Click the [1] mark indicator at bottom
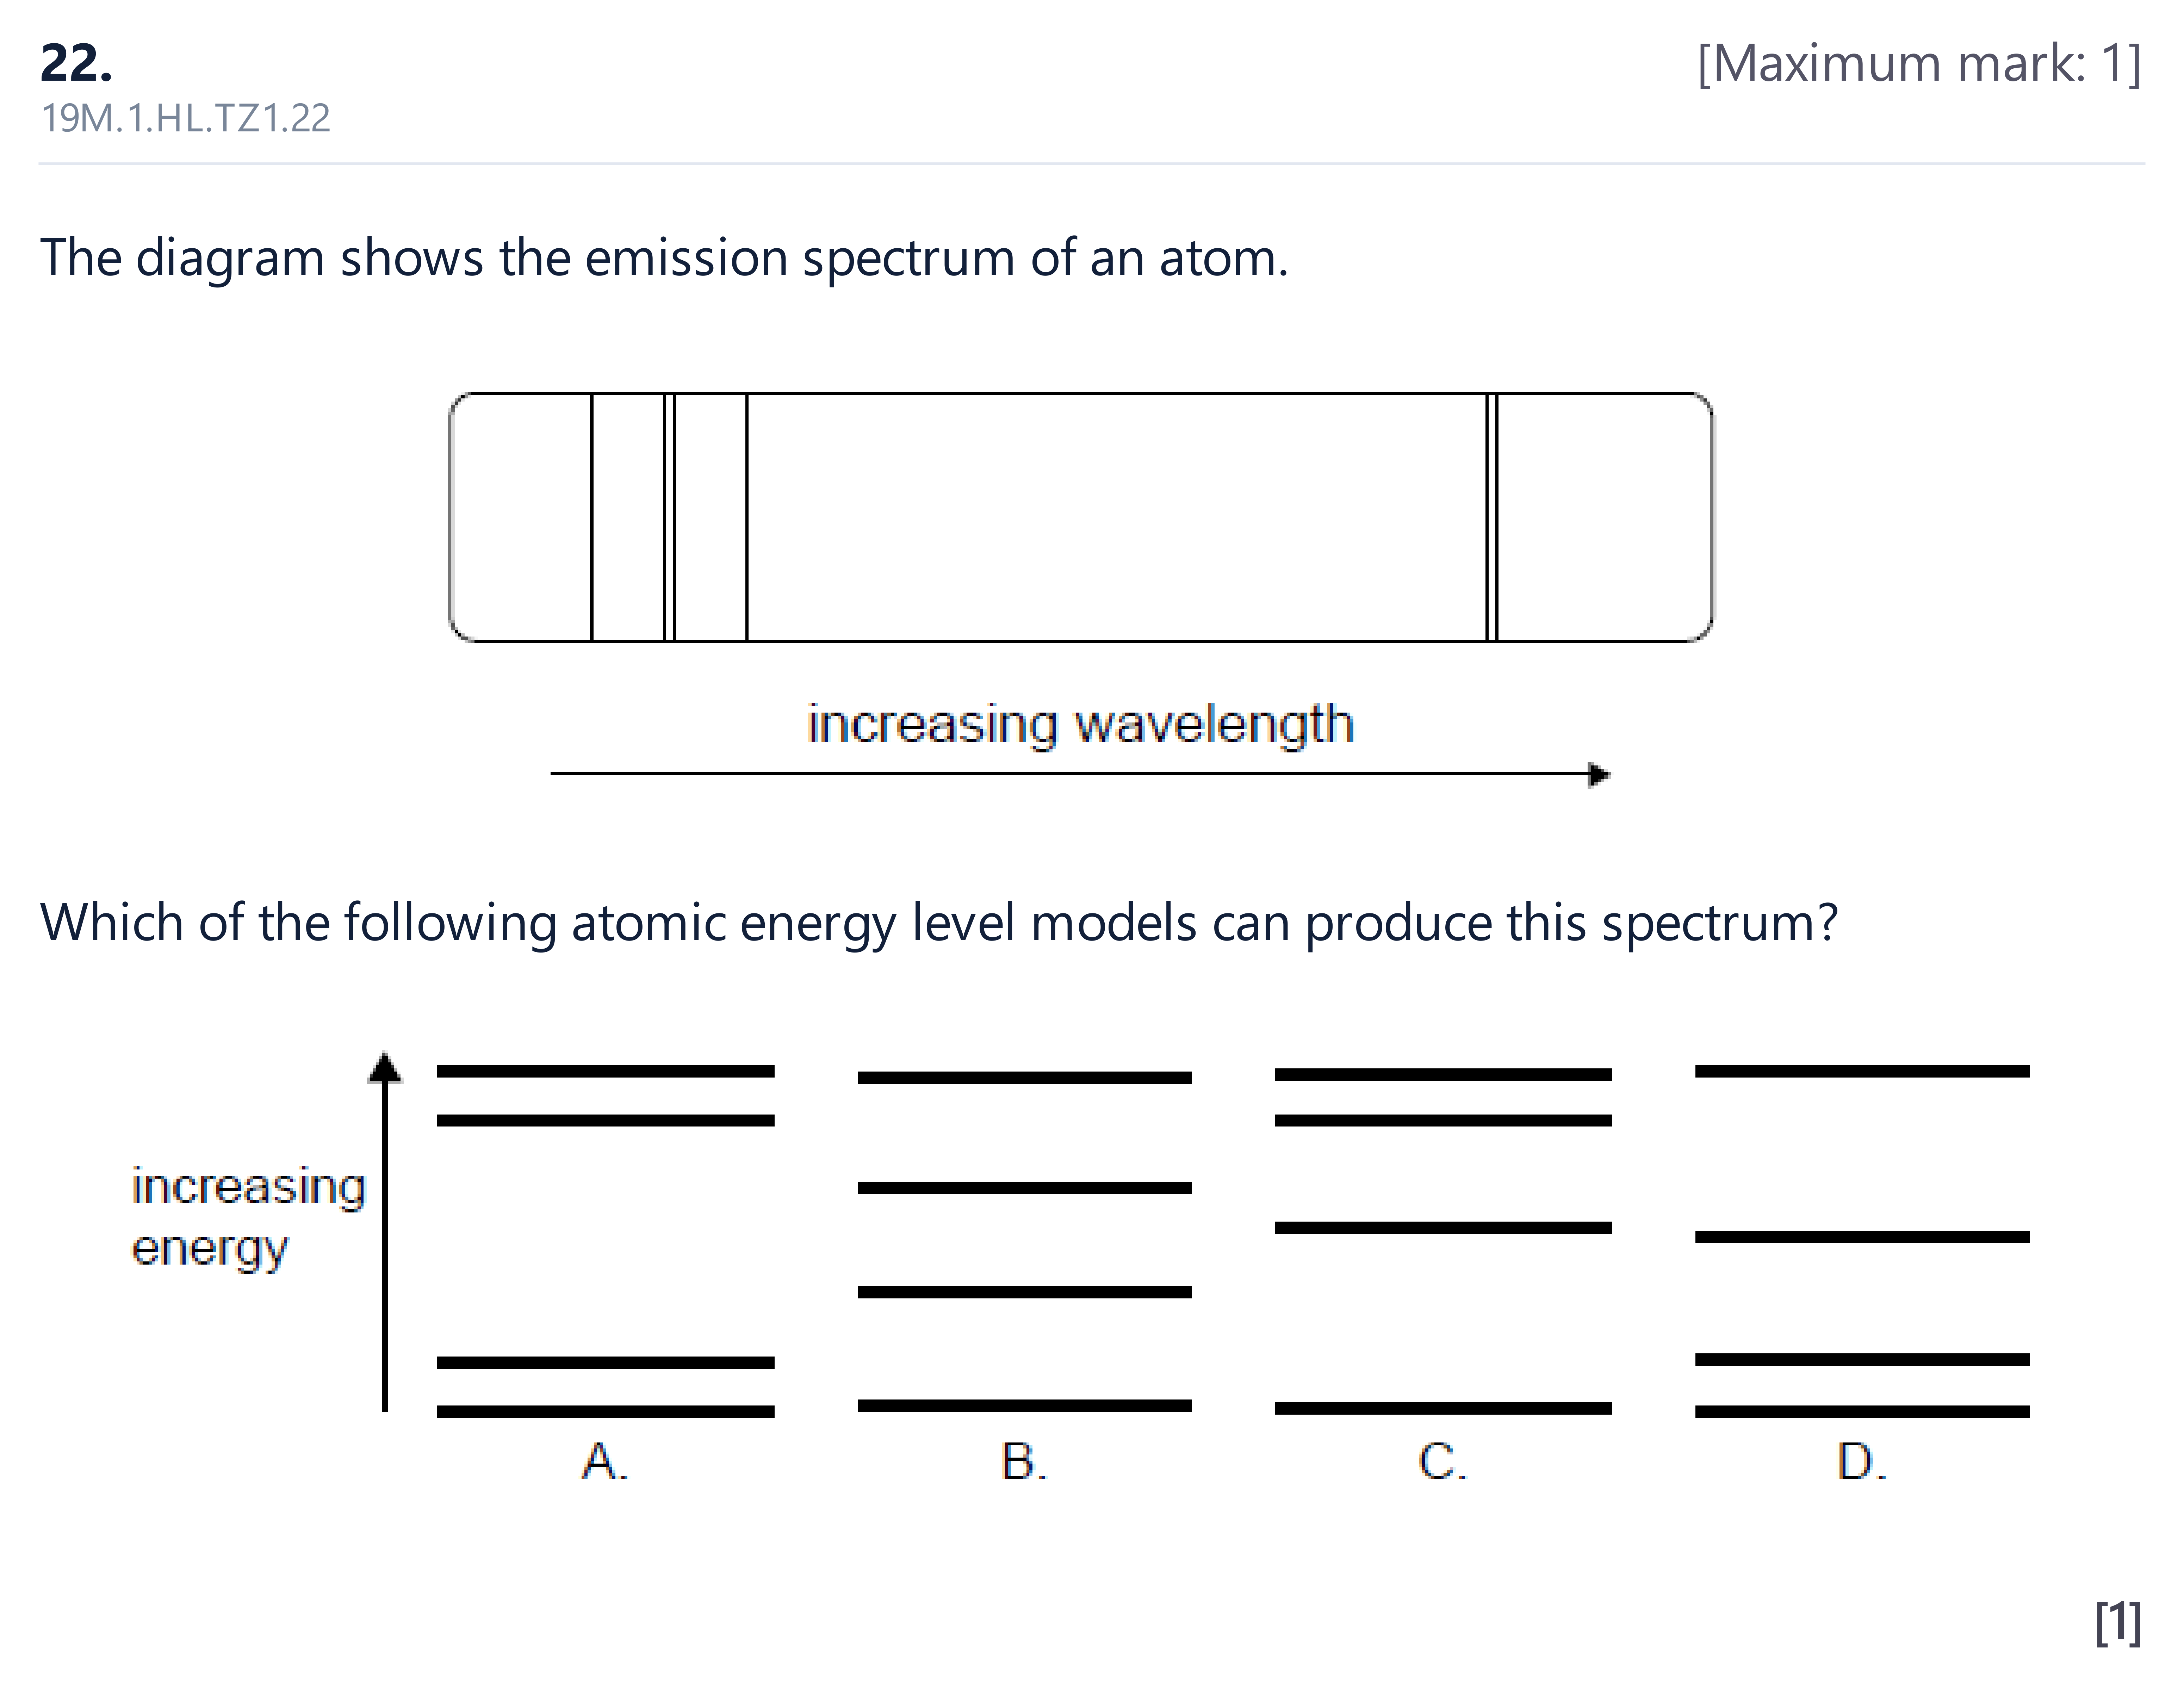This screenshot has width=2184, height=1682. pos(2118,1622)
